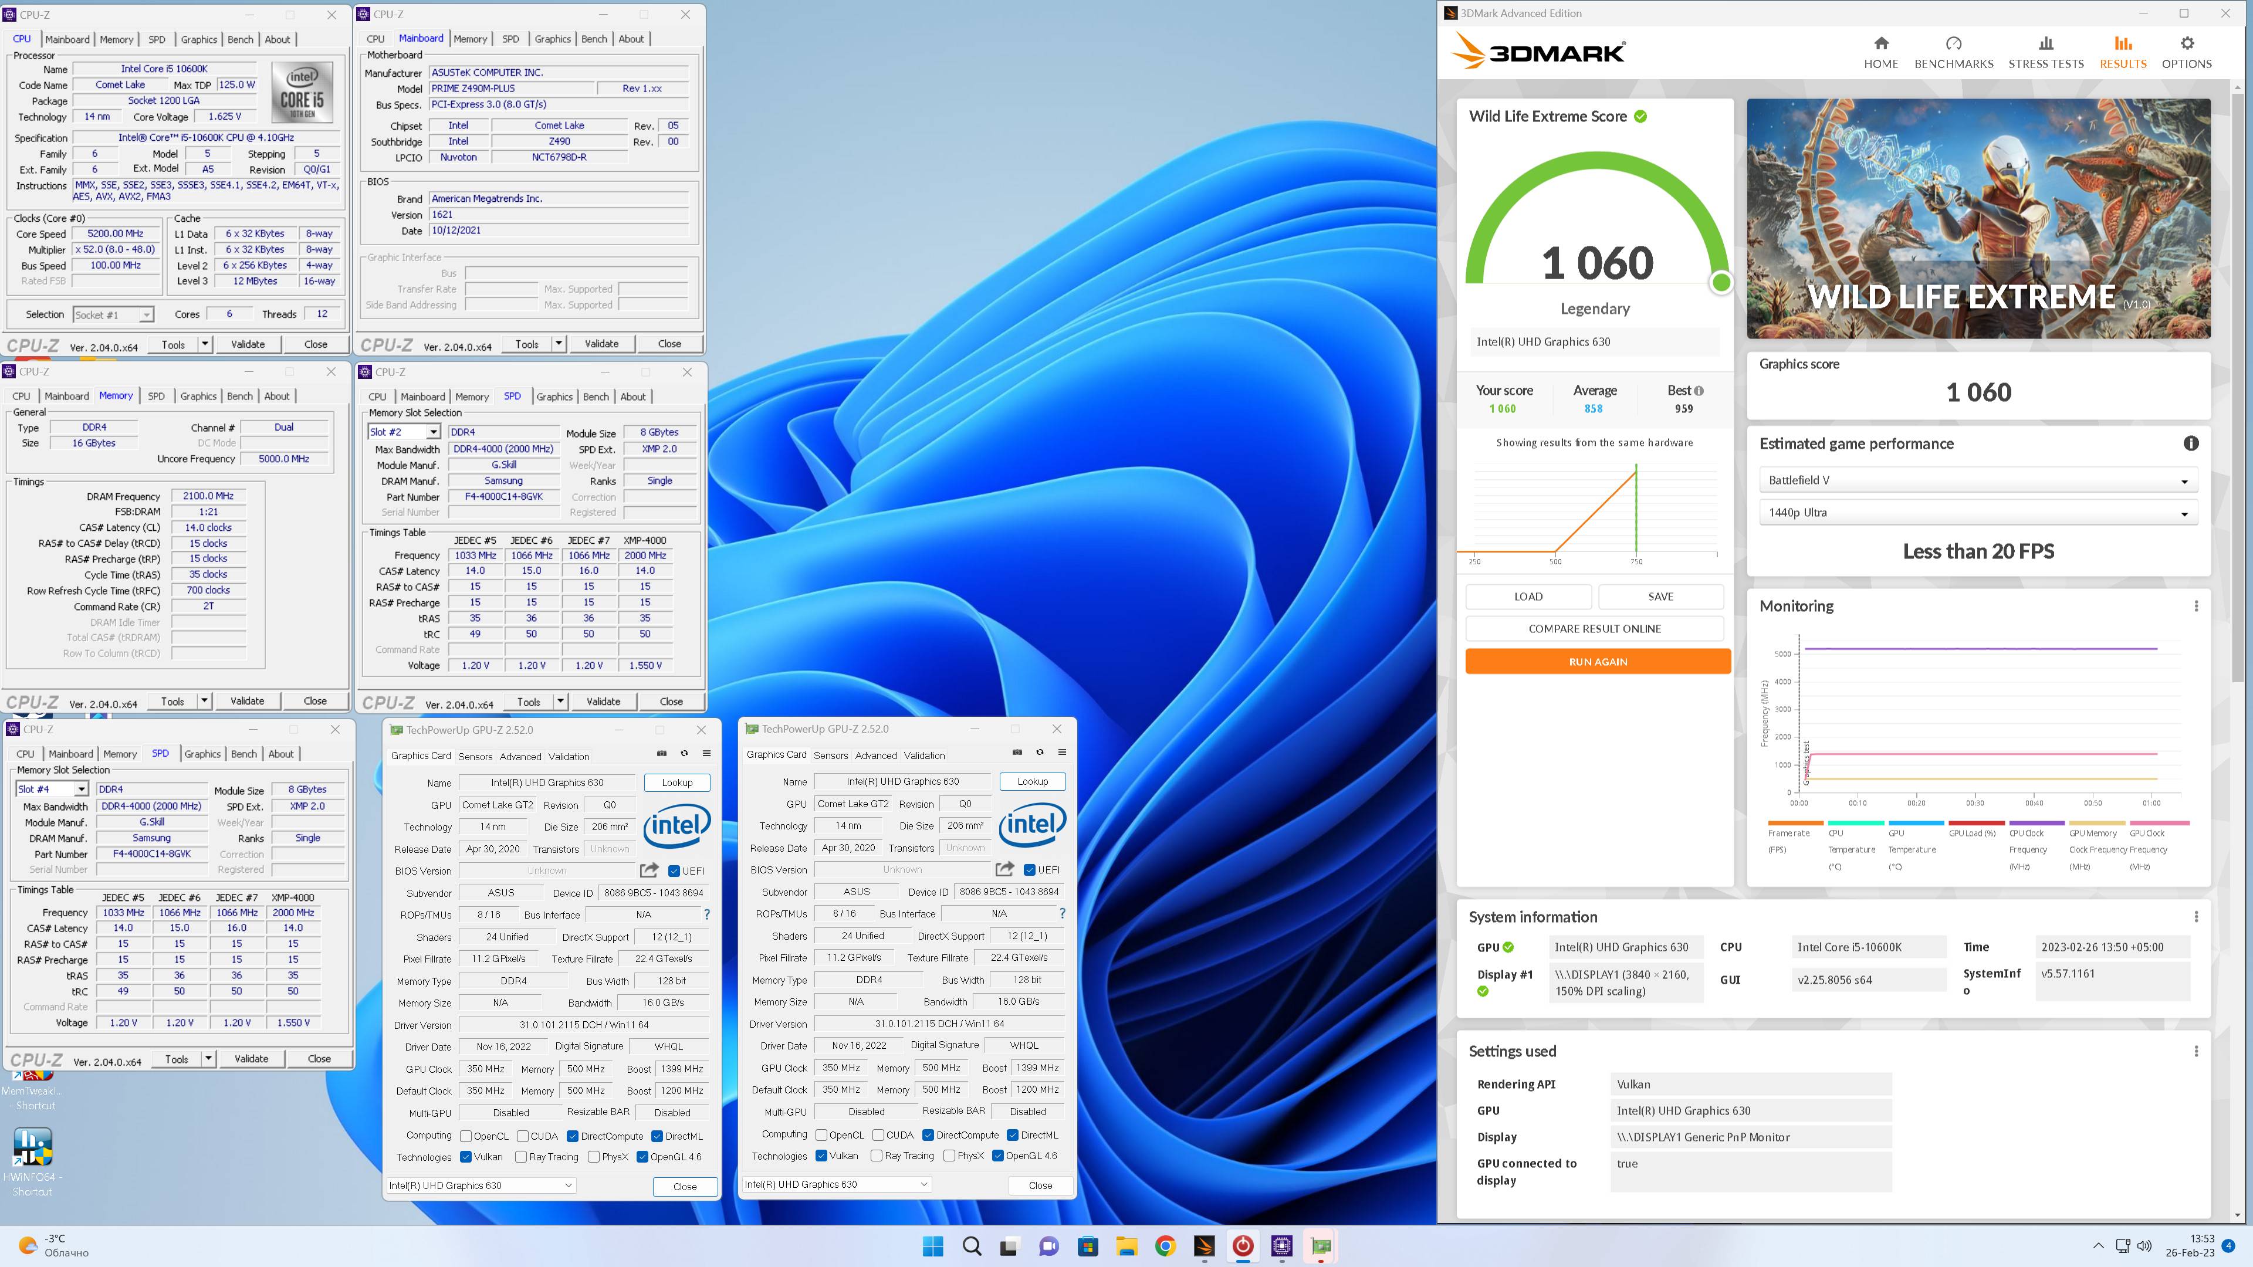Image resolution: width=2253 pixels, height=1267 pixels.
Task: Export BIOS via share icon in left GPU-Z
Action: (x=649, y=869)
